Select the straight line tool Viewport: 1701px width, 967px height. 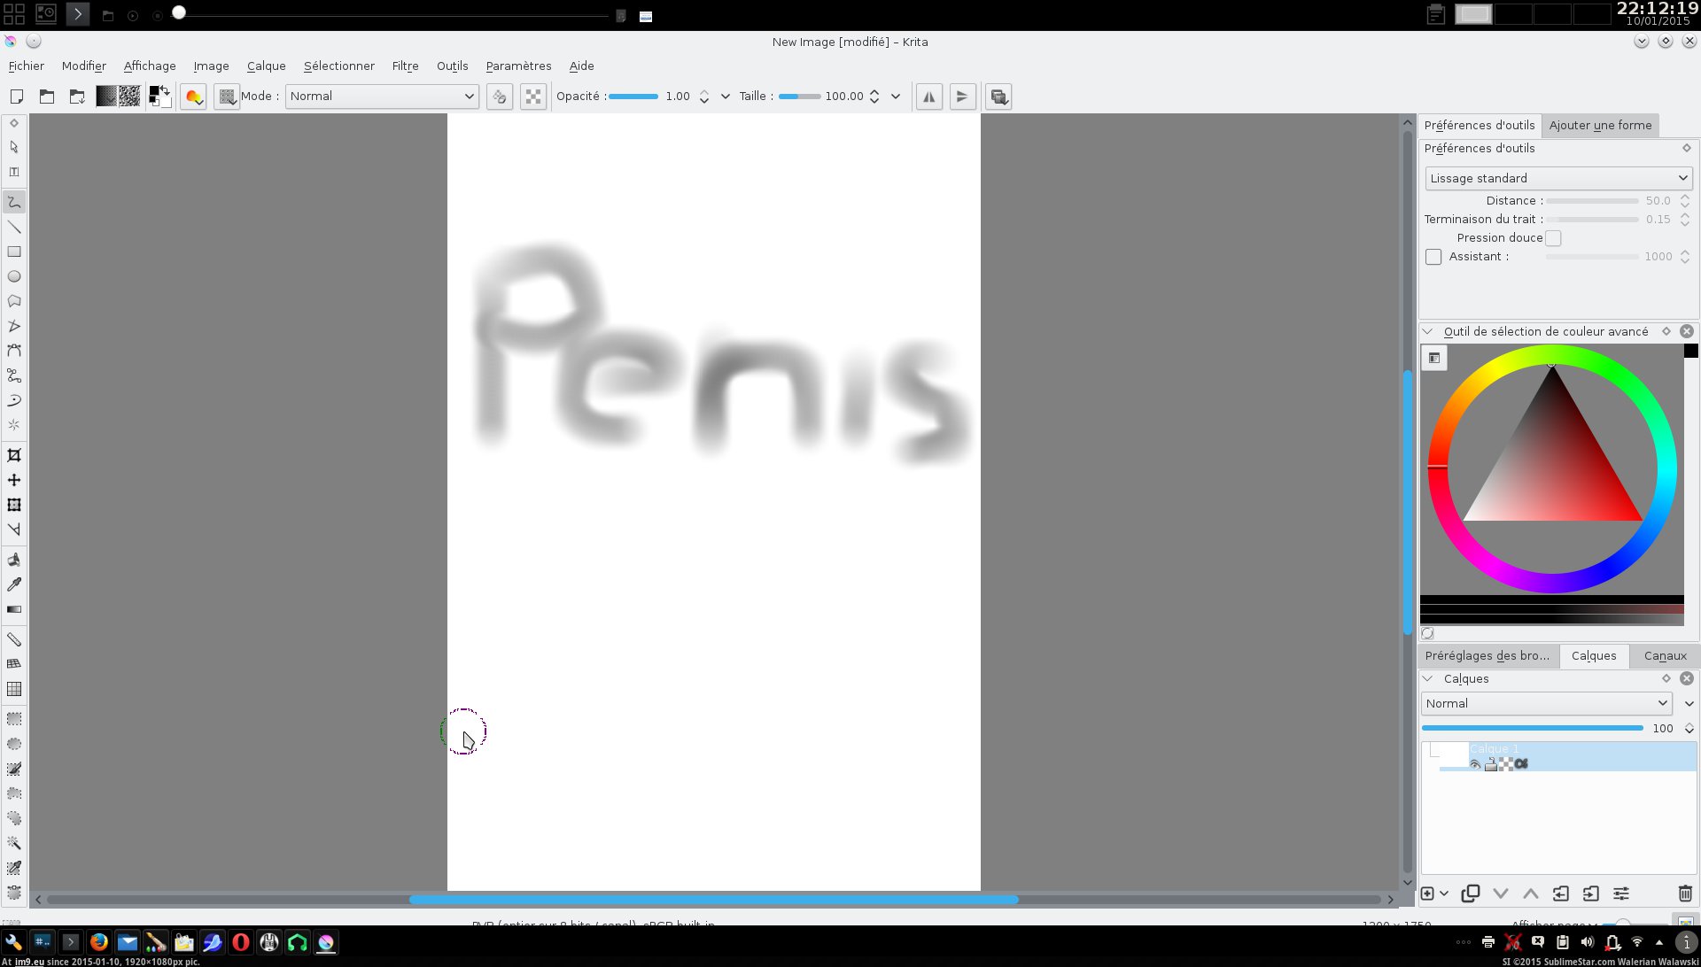point(14,228)
